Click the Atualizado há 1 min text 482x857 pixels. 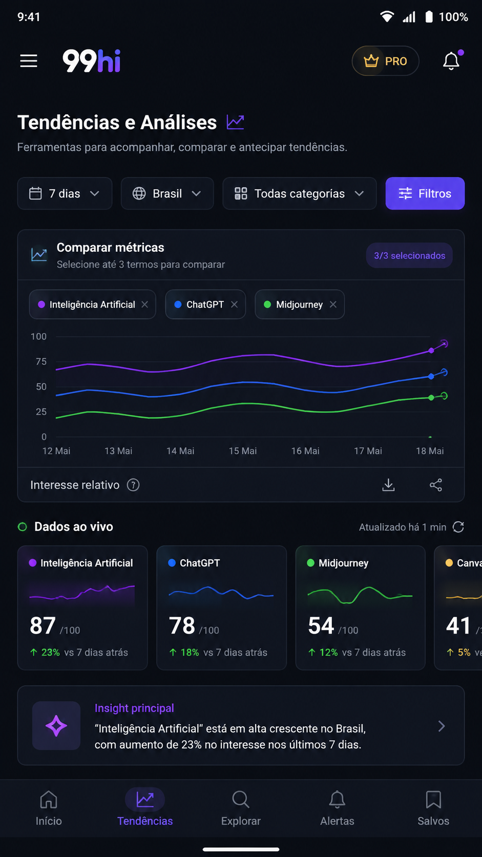coord(403,527)
